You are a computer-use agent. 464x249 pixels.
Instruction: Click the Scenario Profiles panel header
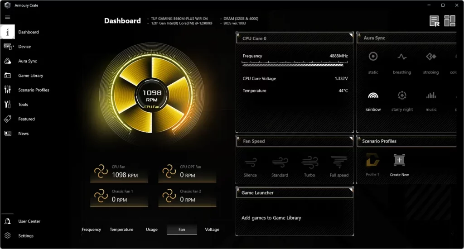point(407,141)
